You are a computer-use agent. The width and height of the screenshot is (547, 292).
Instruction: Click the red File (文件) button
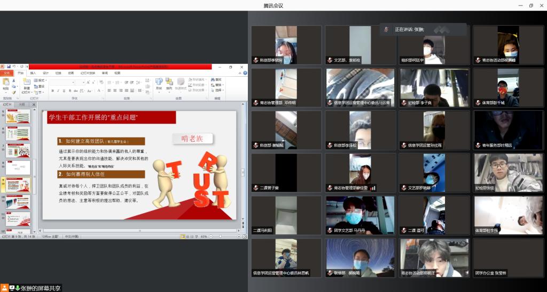(x=7, y=73)
